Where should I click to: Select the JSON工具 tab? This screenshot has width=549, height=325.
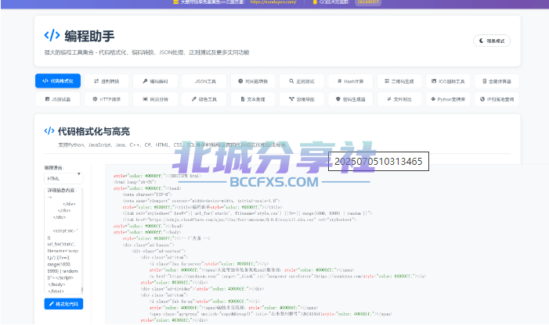coord(204,81)
